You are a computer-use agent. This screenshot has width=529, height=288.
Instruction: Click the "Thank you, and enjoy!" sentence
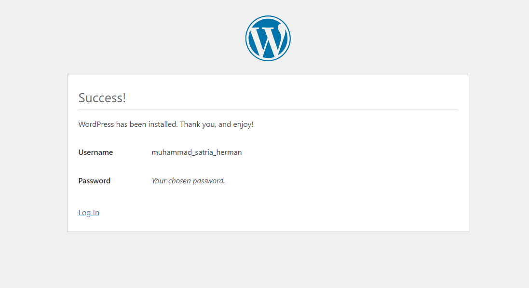click(217, 124)
